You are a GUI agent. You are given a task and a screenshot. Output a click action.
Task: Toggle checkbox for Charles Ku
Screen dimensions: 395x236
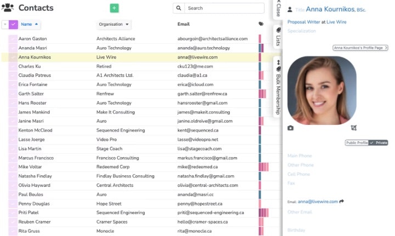[13, 66]
